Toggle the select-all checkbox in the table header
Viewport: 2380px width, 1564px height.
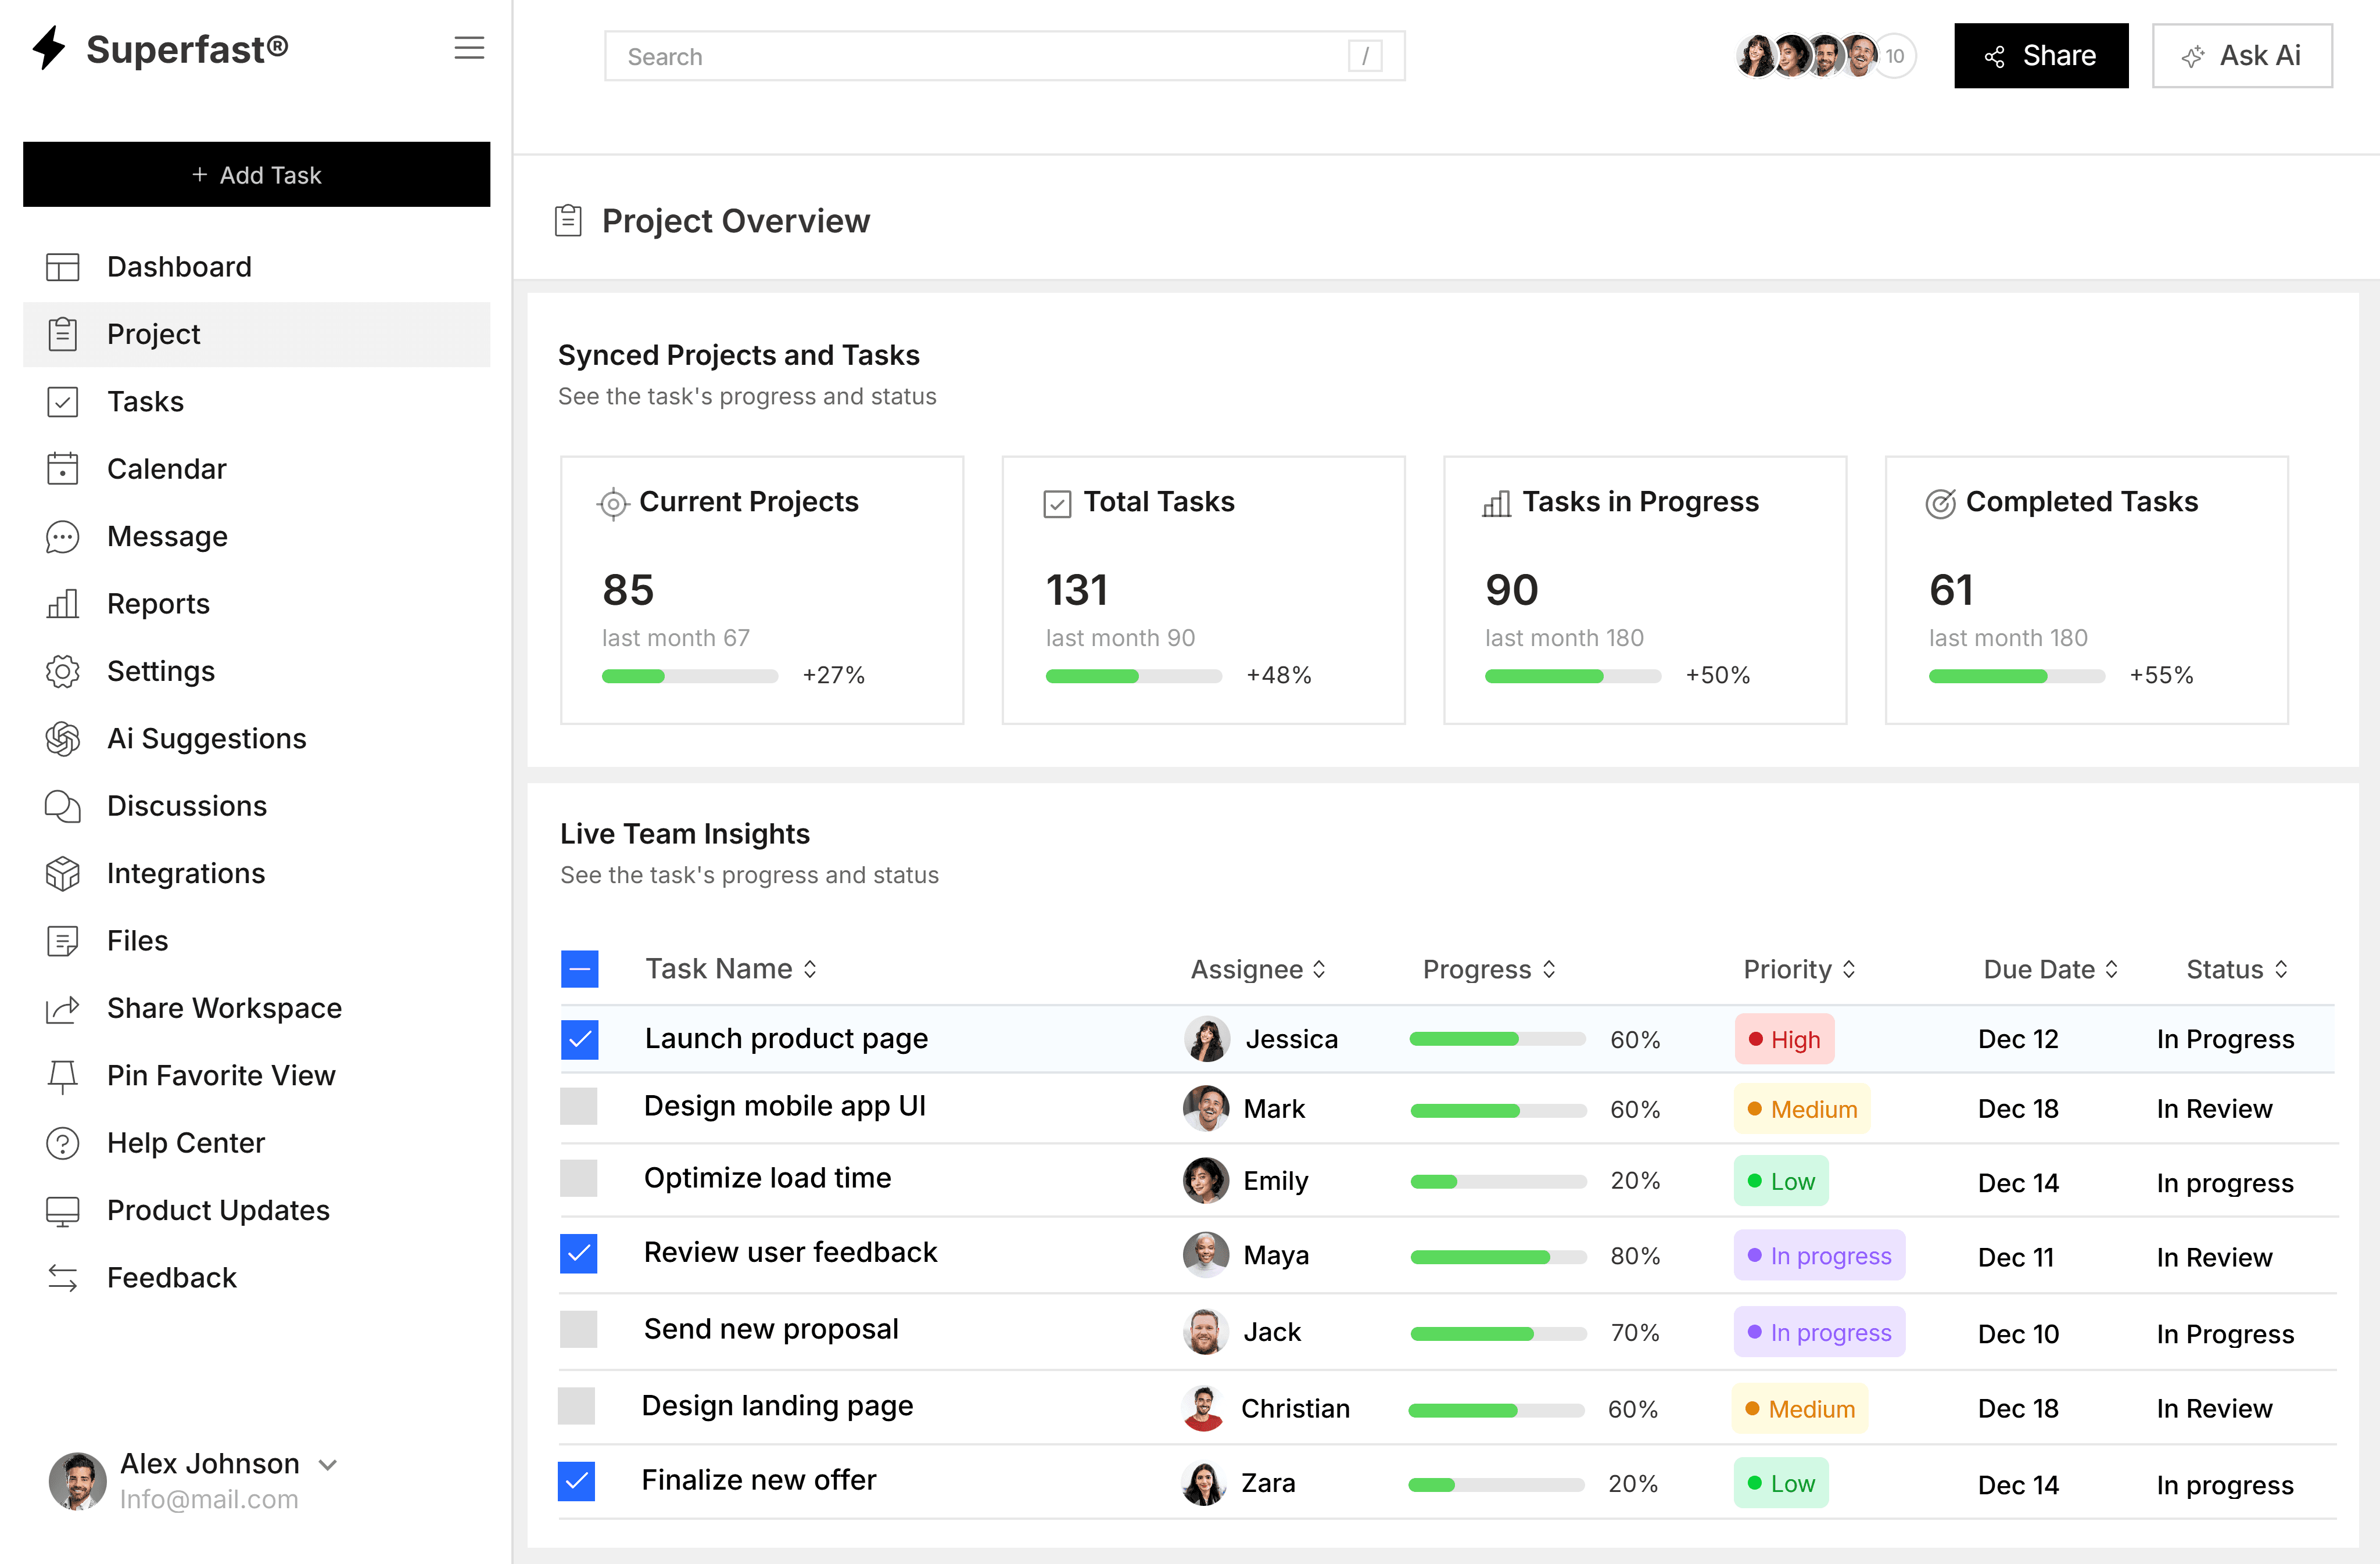click(580, 969)
